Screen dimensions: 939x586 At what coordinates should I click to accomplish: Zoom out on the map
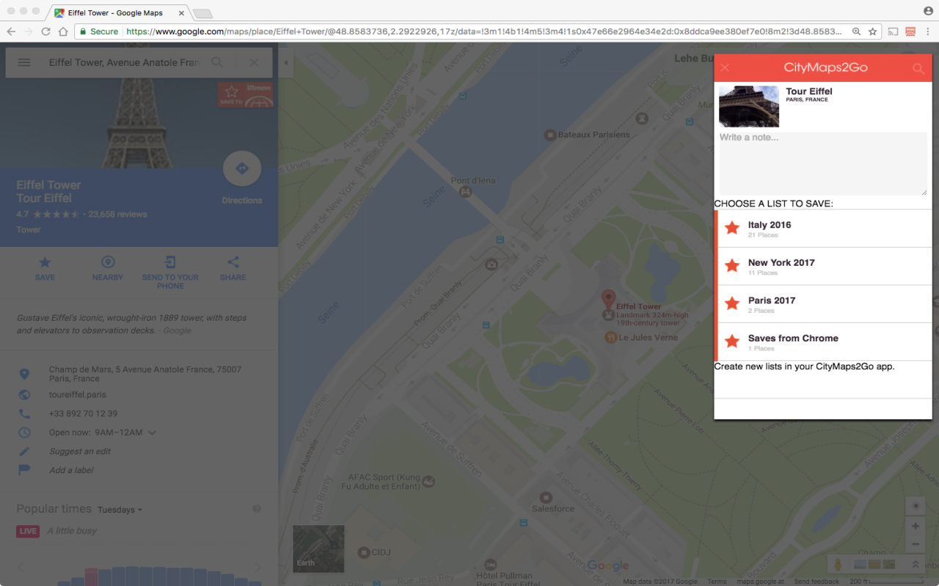tap(915, 545)
